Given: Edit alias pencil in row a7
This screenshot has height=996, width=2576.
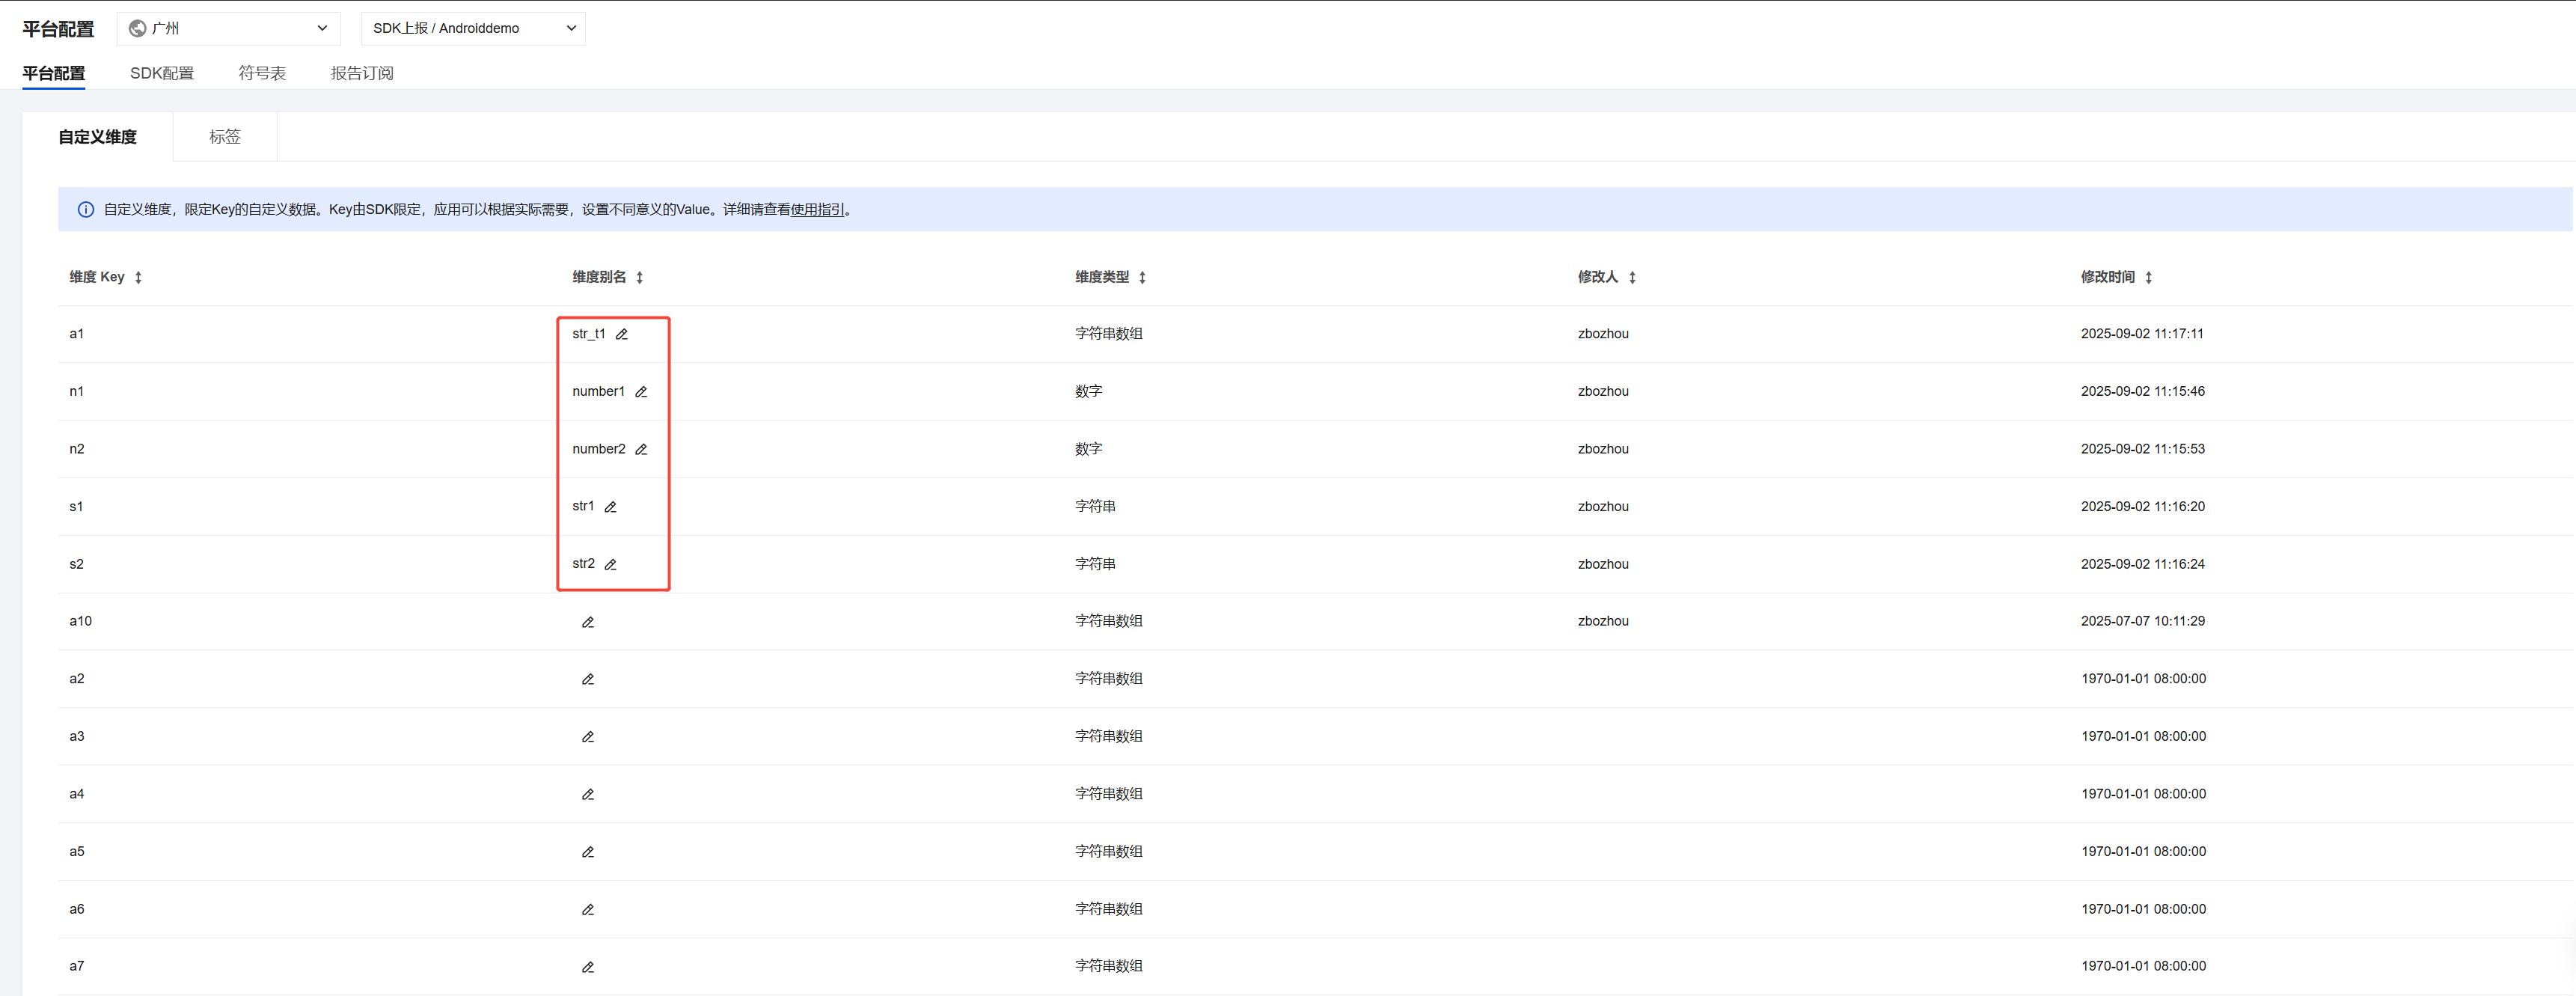Looking at the screenshot, I should pyautogui.click(x=588, y=967).
